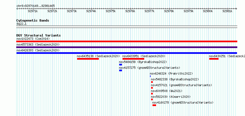Click the right arrowhead of the ruler

coord(236,9)
